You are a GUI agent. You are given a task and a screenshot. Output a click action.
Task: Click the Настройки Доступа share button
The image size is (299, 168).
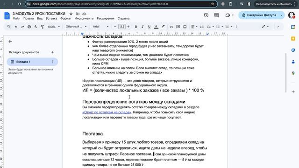coord(259,15)
